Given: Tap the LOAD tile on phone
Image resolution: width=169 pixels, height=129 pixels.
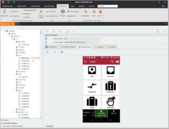Looking at the screenshot, I should click(x=92, y=72).
